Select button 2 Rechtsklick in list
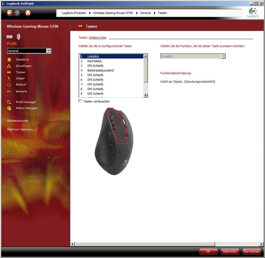The height and width of the screenshot is (258, 265). (x=112, y=61)
